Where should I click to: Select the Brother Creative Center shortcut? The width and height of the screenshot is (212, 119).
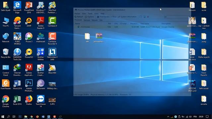40,70
